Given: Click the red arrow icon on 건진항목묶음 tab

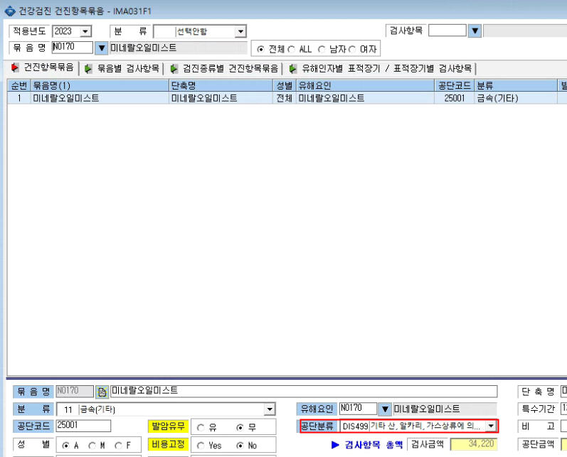Looking at the screenshot, I should click(15, 68).
